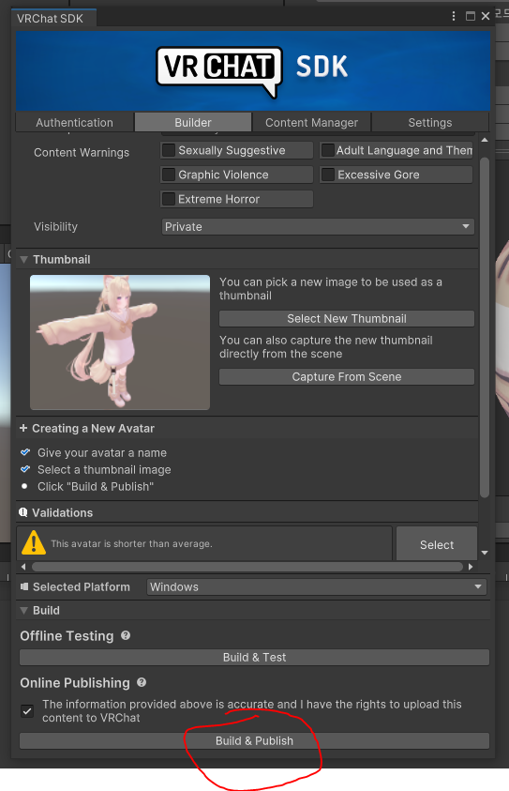
Task: Click the horizontal scrollbar below Validations
Action: click(x=247, y=567)
